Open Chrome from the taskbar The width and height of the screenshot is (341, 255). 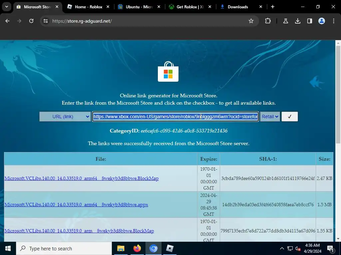click(x=153, y=248)
